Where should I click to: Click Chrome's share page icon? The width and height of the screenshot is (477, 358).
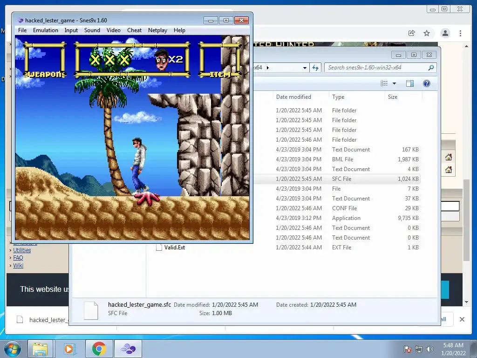tap(411, 33)
